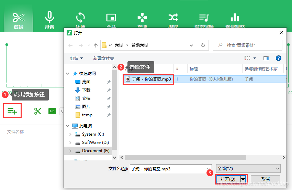Click the 打开(O) button
292x190 pixels.
pos(228,179)
